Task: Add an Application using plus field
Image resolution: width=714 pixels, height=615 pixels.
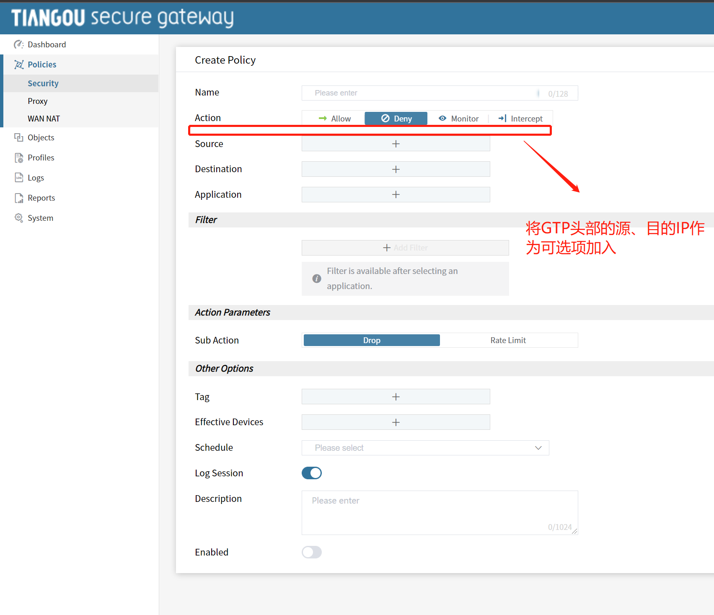Action: tap(396, 194)
